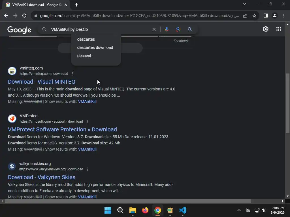This screenshot has width=290, height=217.
Task: Click the scroll down arrow button
Action: tap(287, 196)
